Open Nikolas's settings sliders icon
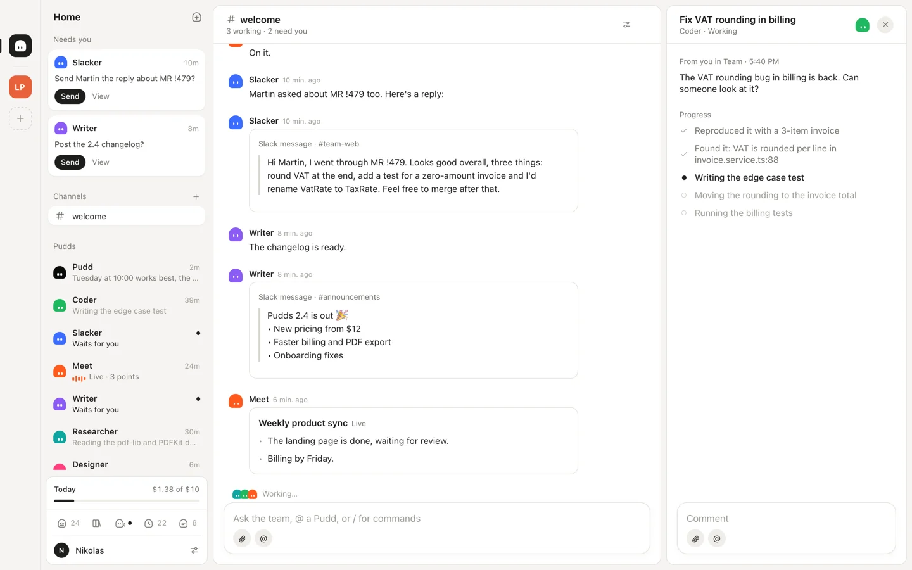Screen dimensions: 912x570 194,550
